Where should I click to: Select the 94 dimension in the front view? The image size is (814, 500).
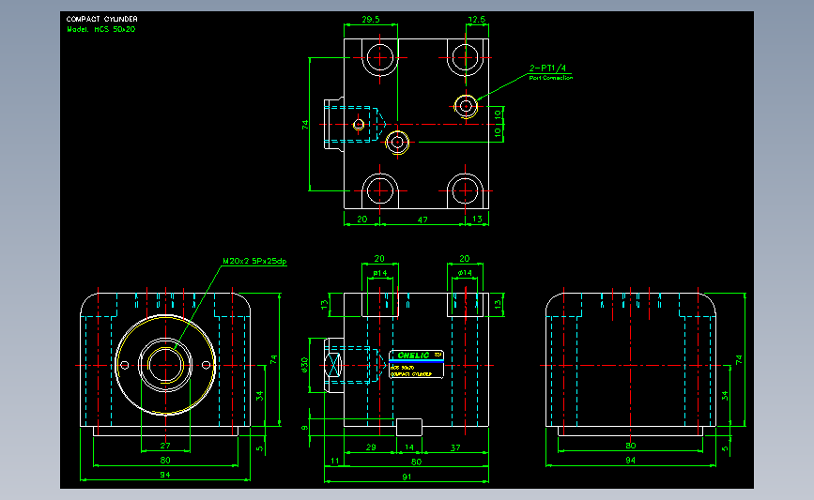pos(165,475)
